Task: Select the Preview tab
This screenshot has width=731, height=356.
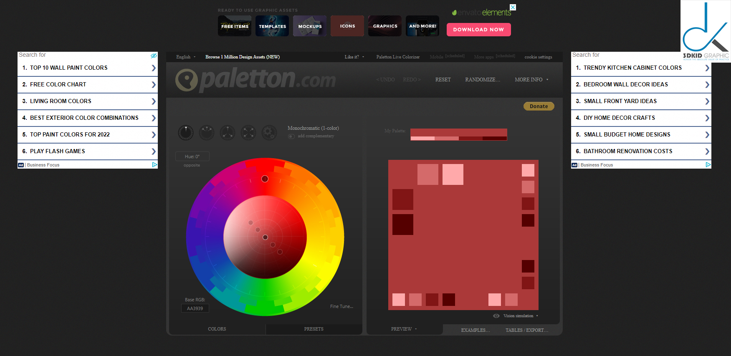Action: (x=404, y=329)
